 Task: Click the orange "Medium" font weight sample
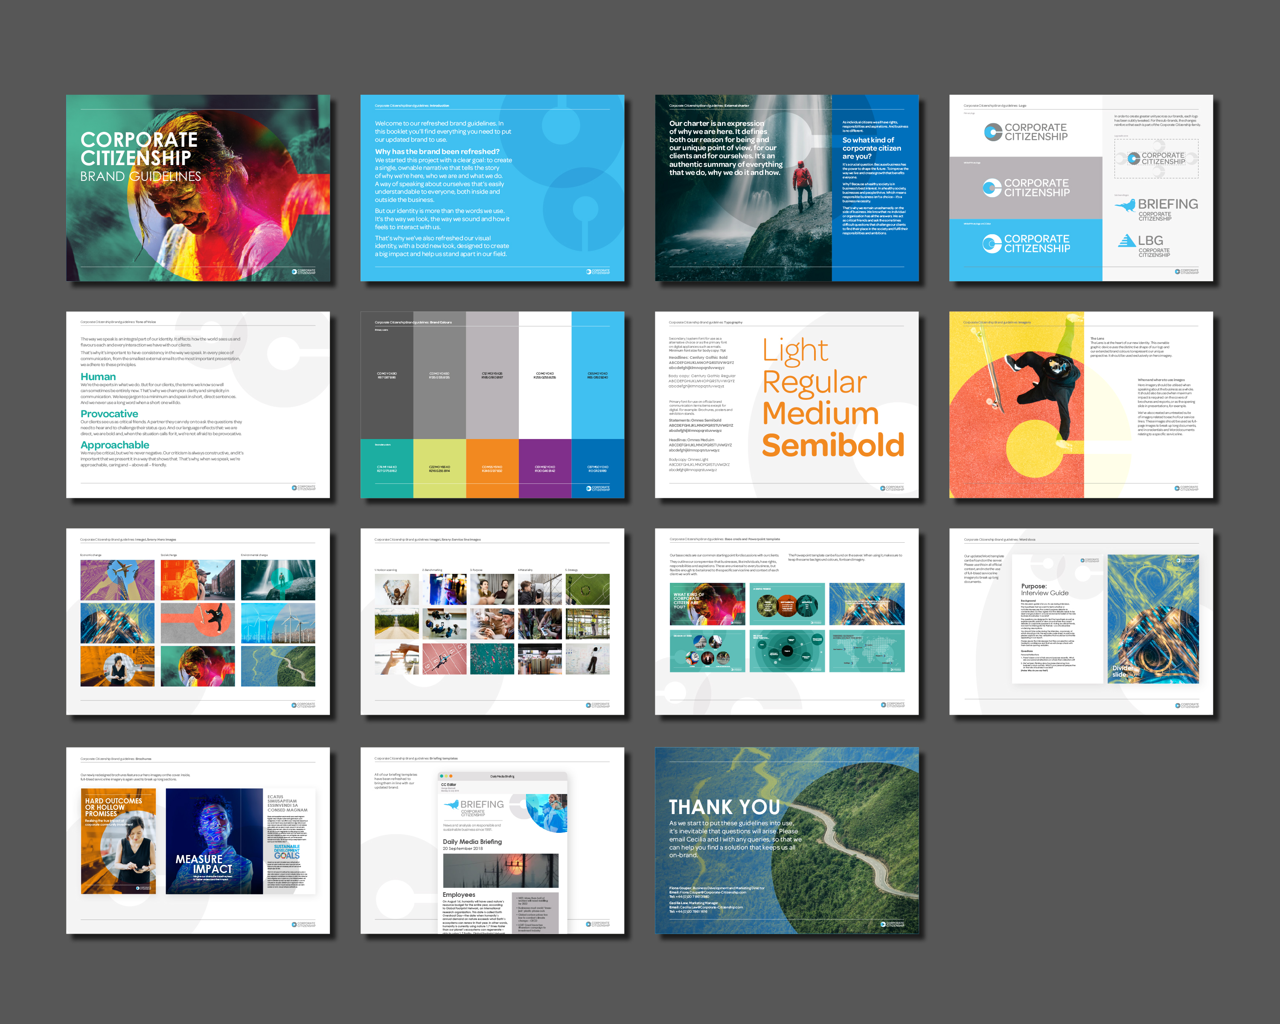[x=820, y=413]
